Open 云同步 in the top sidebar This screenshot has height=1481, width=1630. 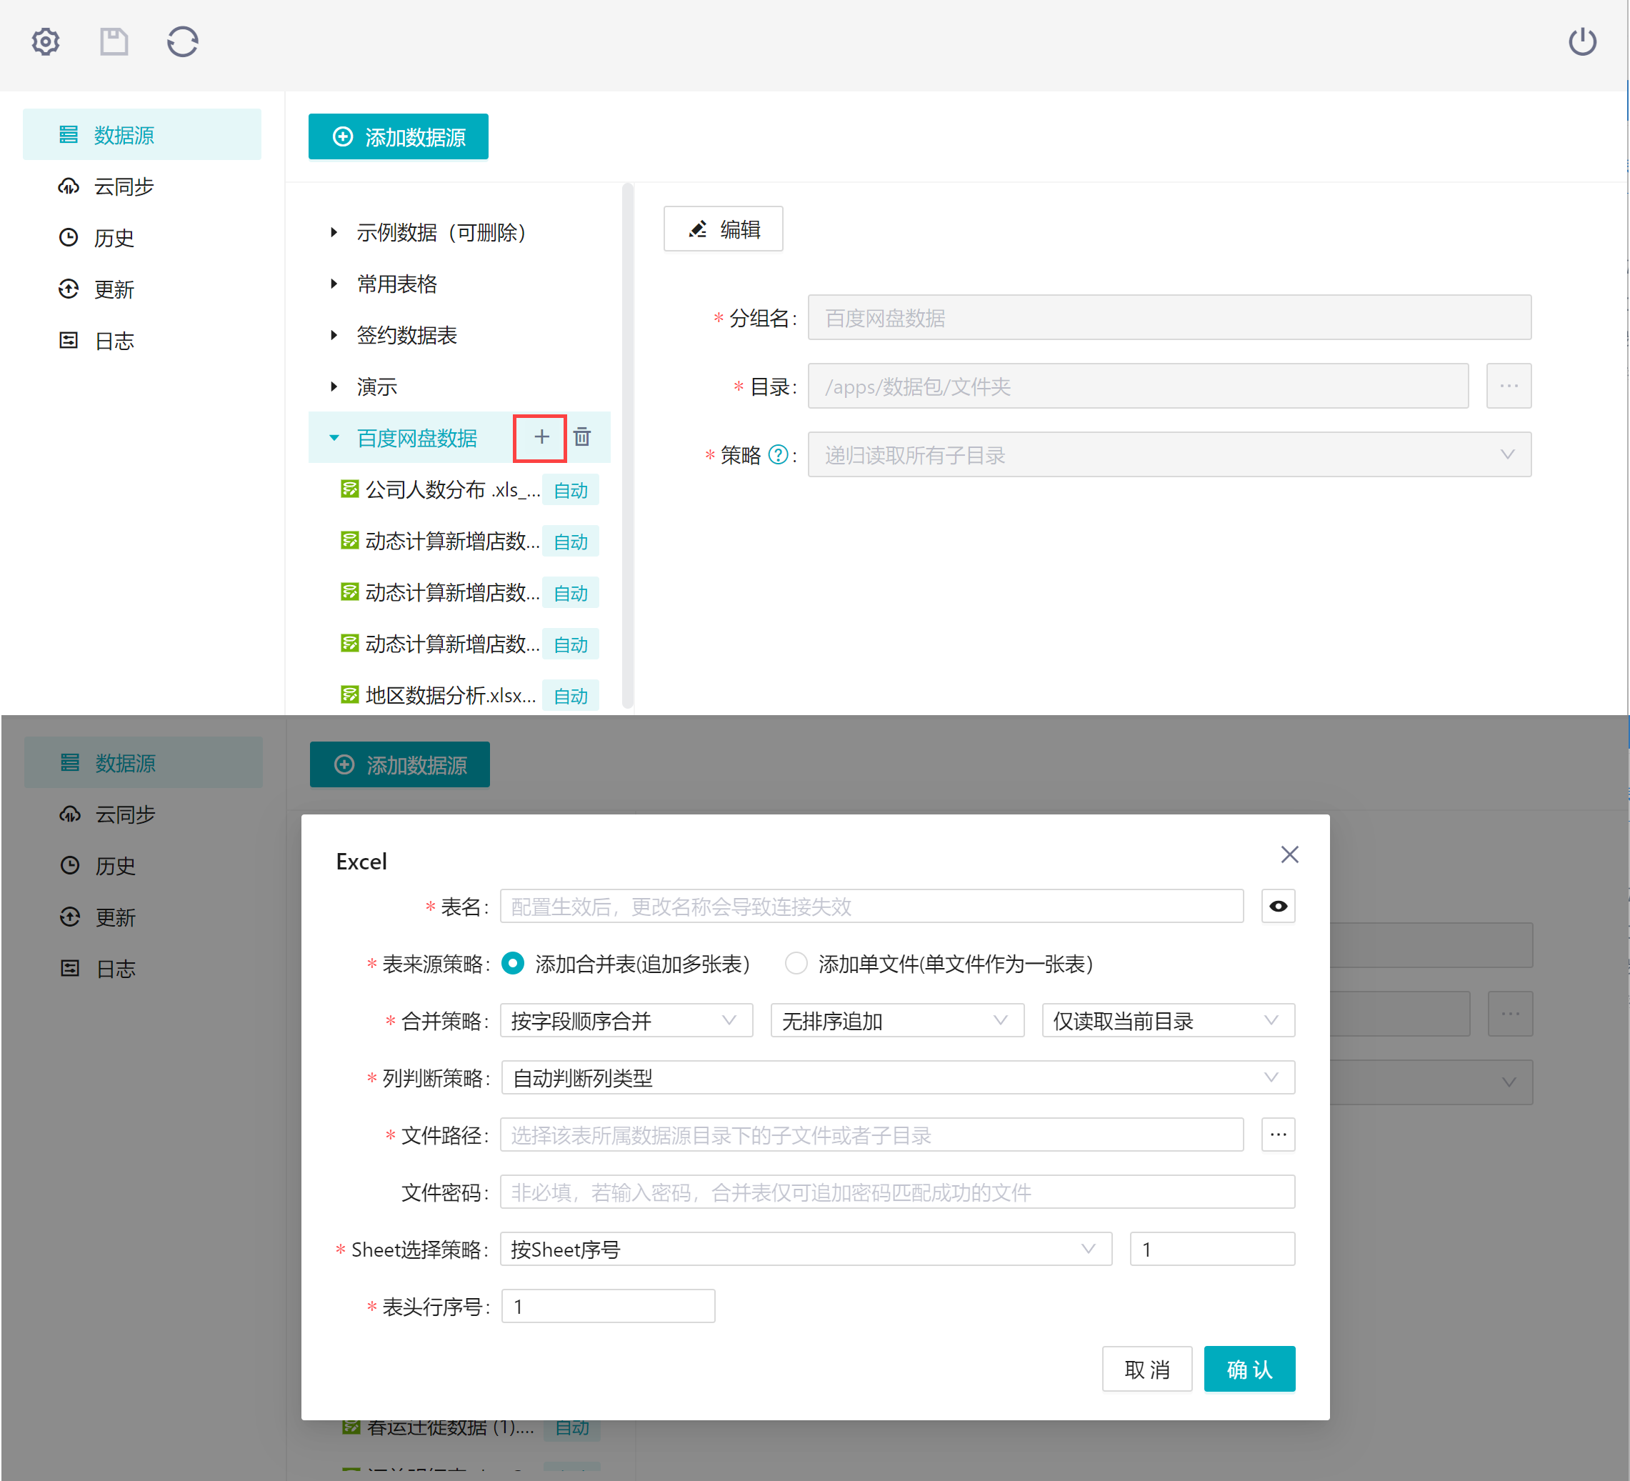tap(124, 187)
